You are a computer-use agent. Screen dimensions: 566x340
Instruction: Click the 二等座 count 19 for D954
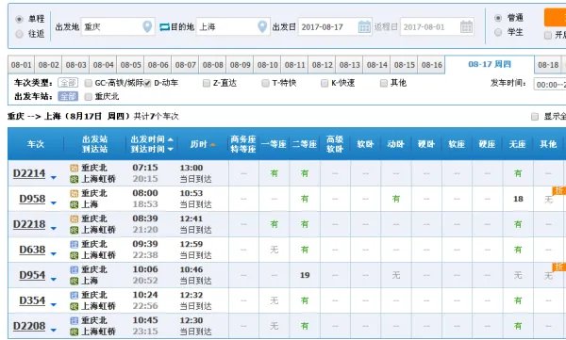305,275
